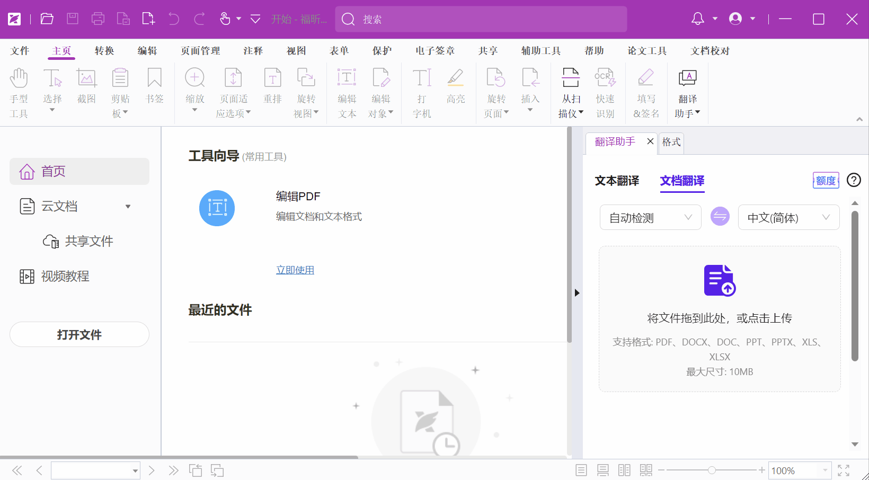This screenshot has height=480, width=869.
Task: Switch to the 保护 ribbon tab
Action: (382, 51)
